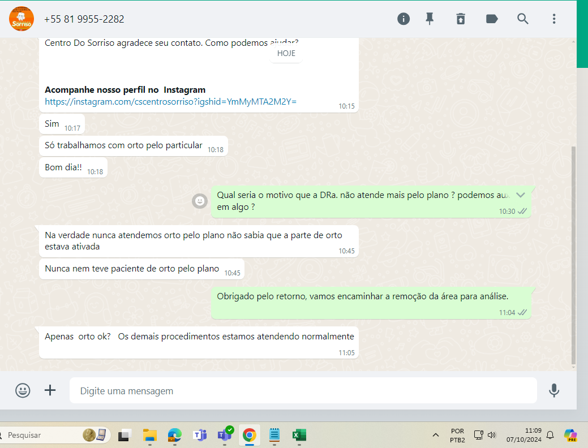Delete chat using the trash icon

tap(461, 19)
